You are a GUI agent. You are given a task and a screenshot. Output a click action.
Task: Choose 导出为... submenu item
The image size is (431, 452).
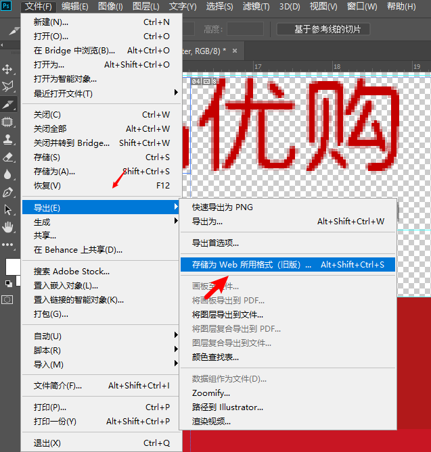pos(288,222)
